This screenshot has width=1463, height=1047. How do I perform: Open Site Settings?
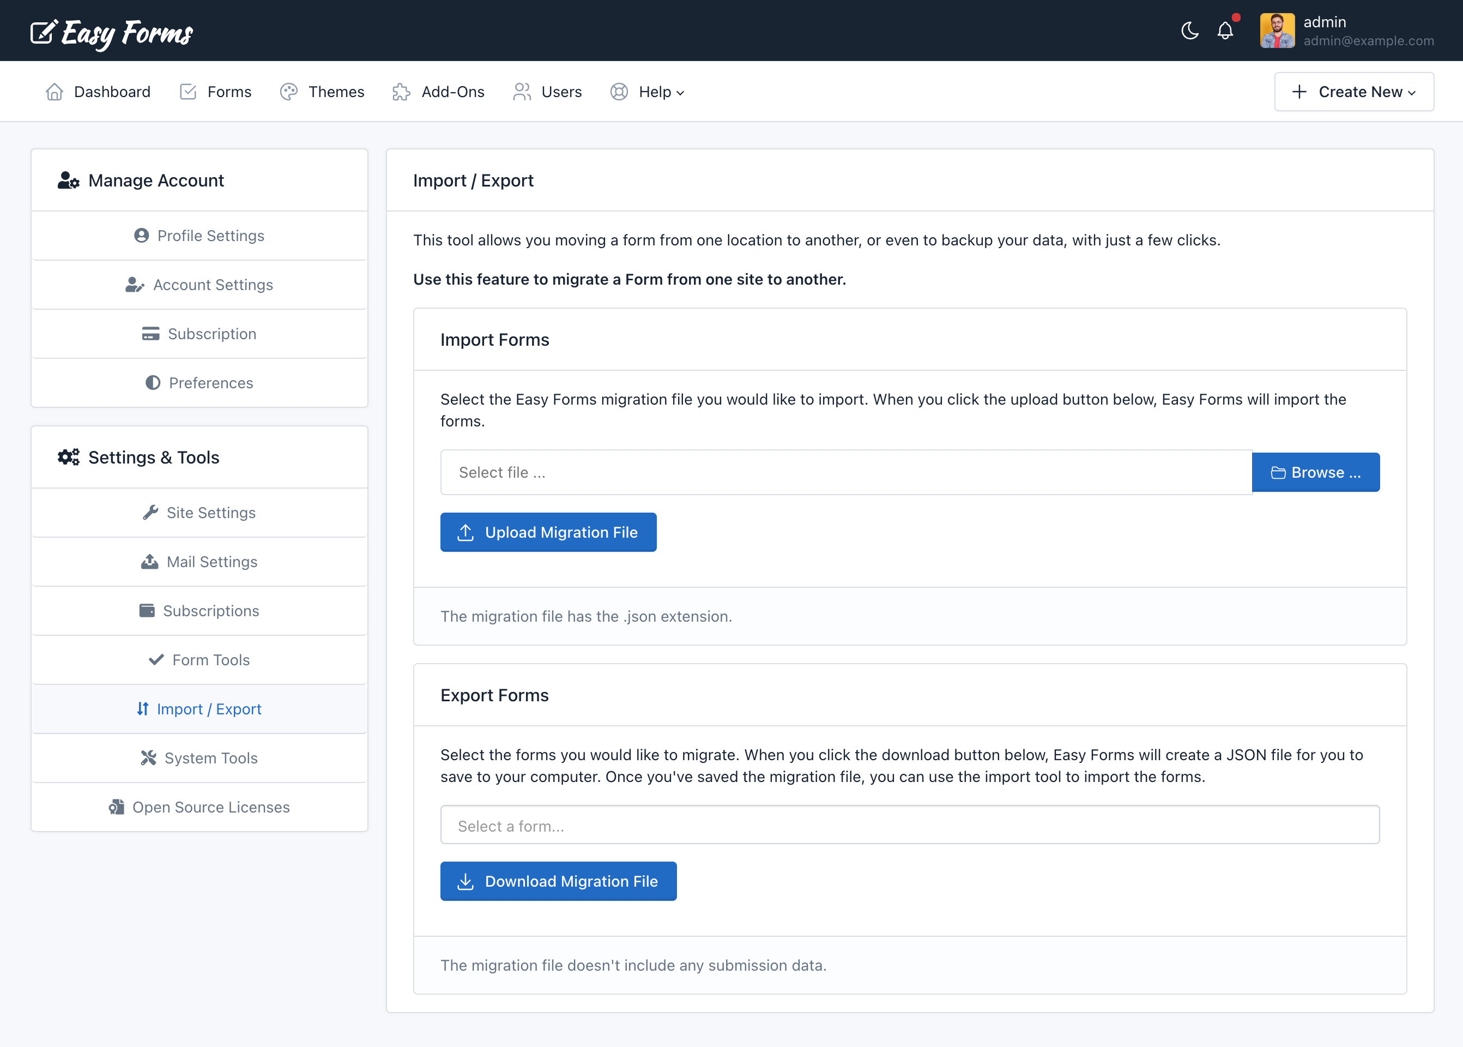pyautogui.click(x=199, y=513)
